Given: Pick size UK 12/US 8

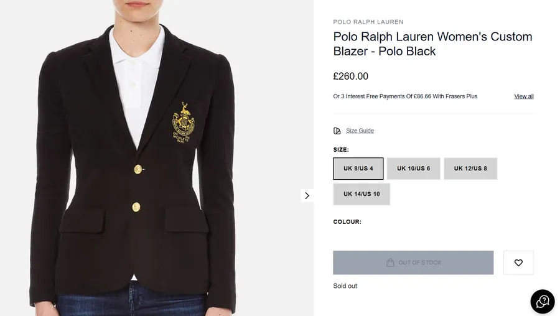Looking at the screenshot, I should click(x=470, y=169).
